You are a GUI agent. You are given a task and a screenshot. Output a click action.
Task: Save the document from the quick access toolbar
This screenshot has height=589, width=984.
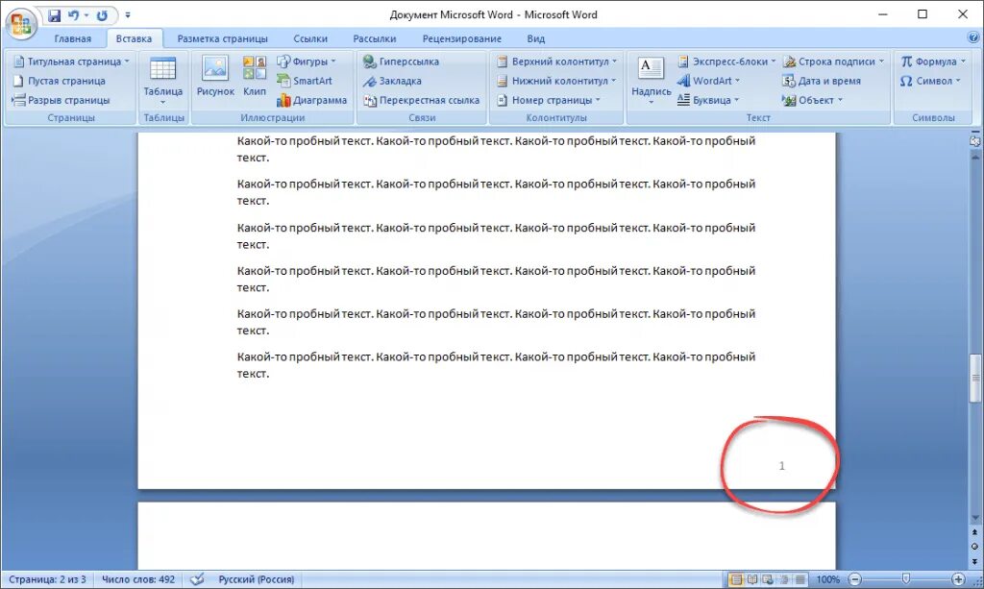(55, 15)
